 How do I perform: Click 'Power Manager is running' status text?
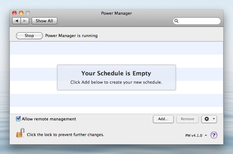click(x=71, y=36)
